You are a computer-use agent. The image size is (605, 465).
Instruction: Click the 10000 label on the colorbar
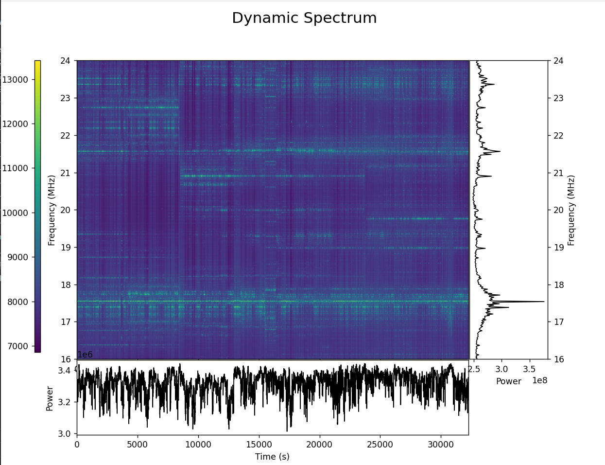14,213
